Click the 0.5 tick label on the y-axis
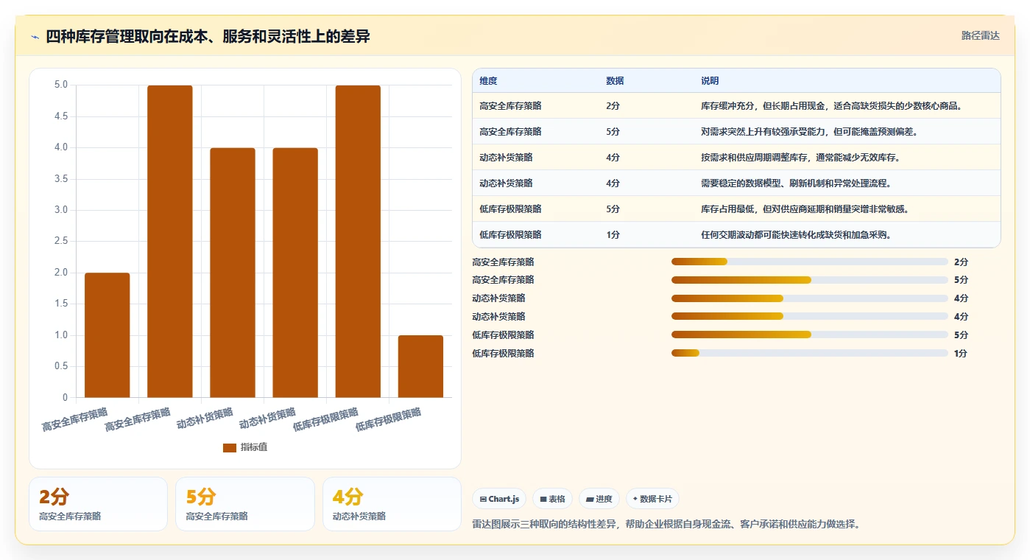The width and height of the screenshot is (1030, 560). click(x=60, y=366)
